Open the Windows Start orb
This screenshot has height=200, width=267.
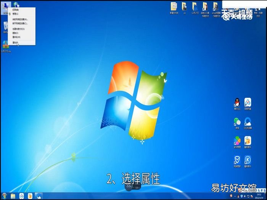click(4, 196)
